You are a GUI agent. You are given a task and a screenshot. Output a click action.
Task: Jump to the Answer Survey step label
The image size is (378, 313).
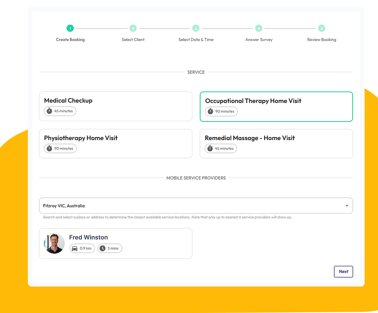(x=259, y=39)
